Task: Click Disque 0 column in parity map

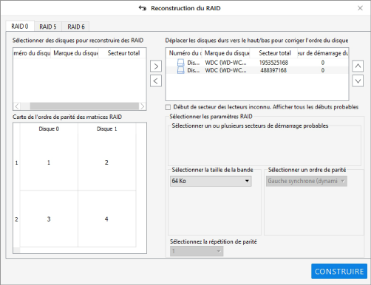Action: pyautogui.click(x=49, y=128)
